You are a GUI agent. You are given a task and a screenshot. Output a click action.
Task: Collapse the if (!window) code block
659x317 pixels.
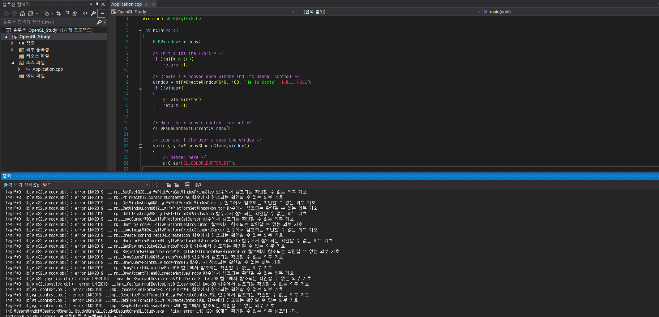[x=140, y=88]
